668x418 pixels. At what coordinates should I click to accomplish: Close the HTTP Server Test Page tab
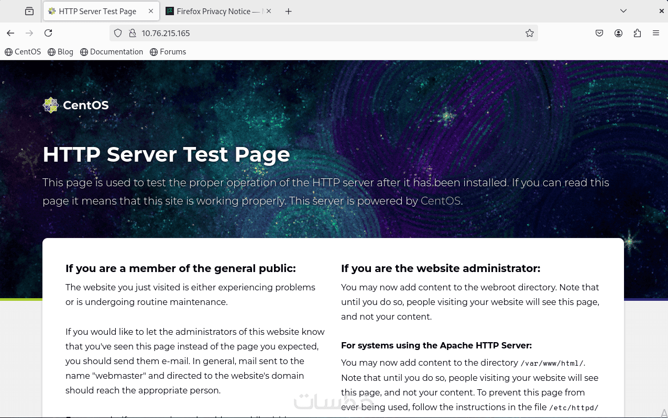(x=151, y=11)
